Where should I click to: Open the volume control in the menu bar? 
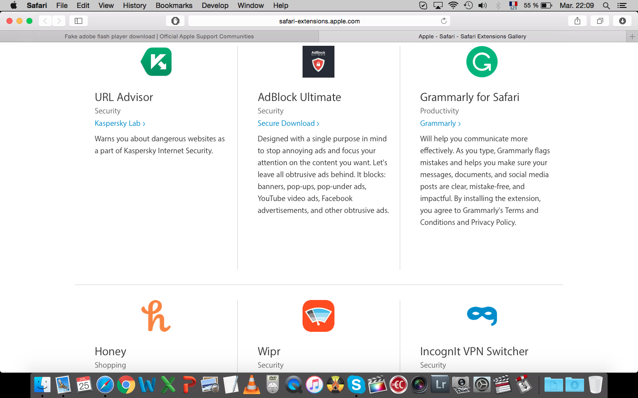(482, 5)
